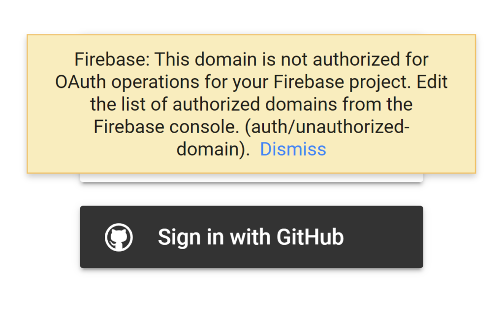The width and height of the screenshot is (504, 313).
Task: Click the 'authorized domains' phrase in the banner
Action: point(254,104)
